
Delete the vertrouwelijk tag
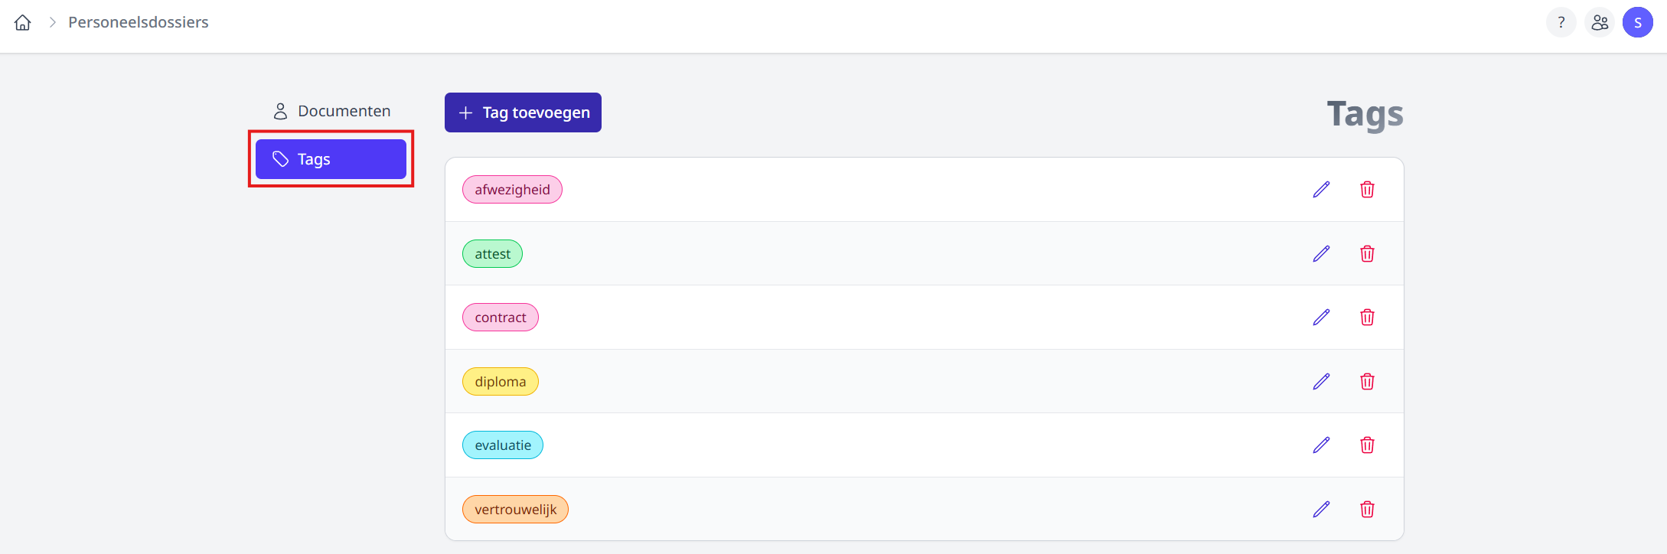click(1367, 510)
